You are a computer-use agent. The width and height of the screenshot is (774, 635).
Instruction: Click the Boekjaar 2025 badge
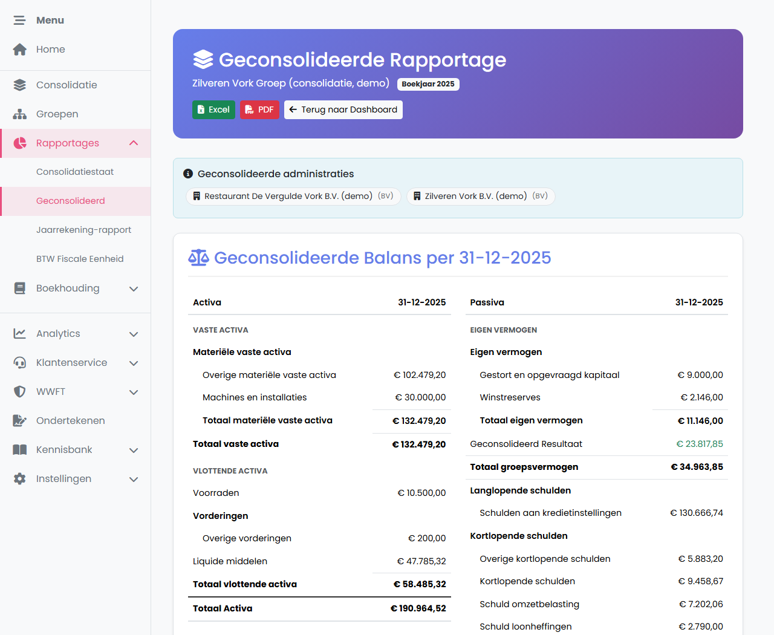point(428,84)
